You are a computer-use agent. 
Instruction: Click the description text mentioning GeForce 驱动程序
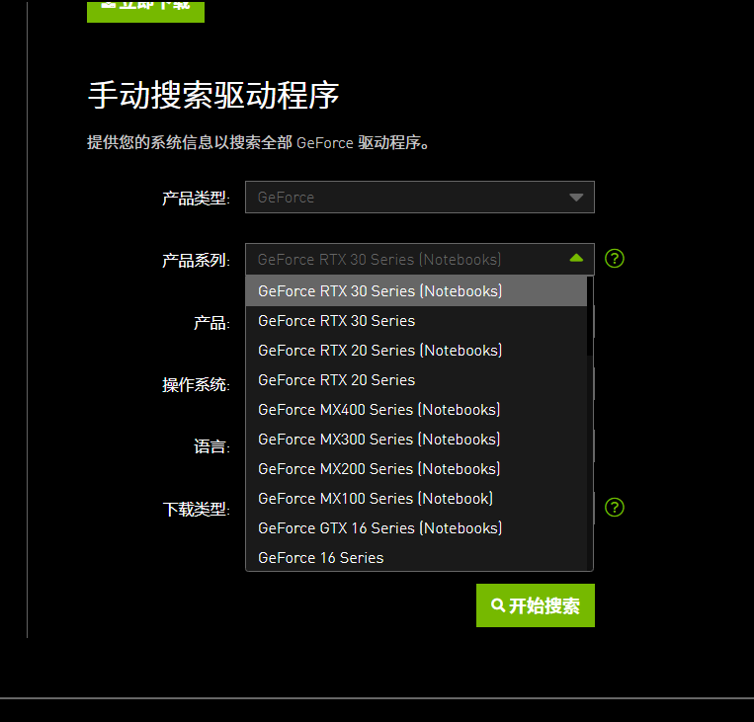click(258, 143)
